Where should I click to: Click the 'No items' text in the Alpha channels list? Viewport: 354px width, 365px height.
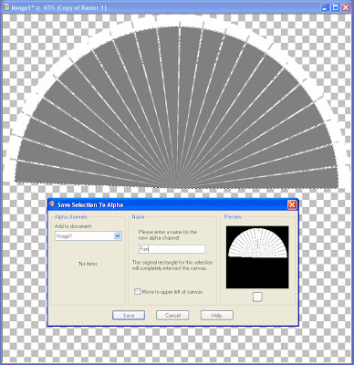tap(88, 264)
